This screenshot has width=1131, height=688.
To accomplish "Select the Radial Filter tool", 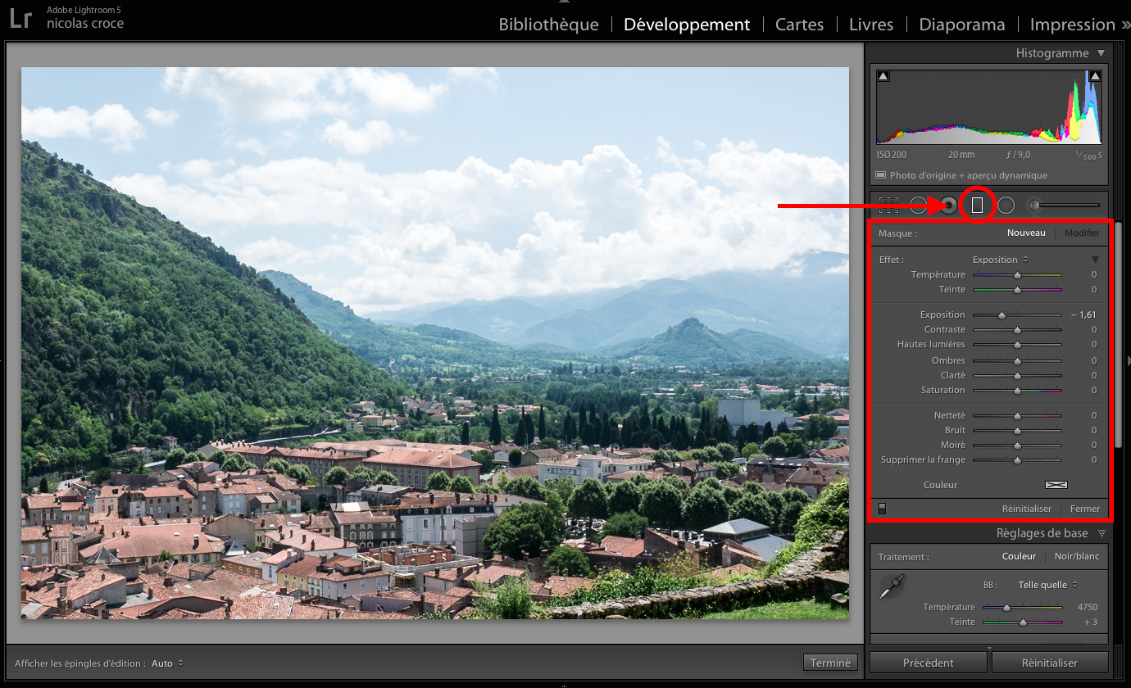I will pyautogui.click(x=1006, y=205).
